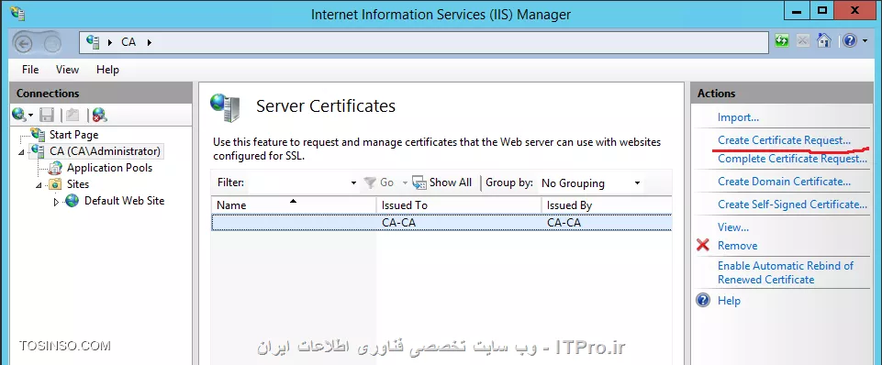Open the File menu

[30, 69]
